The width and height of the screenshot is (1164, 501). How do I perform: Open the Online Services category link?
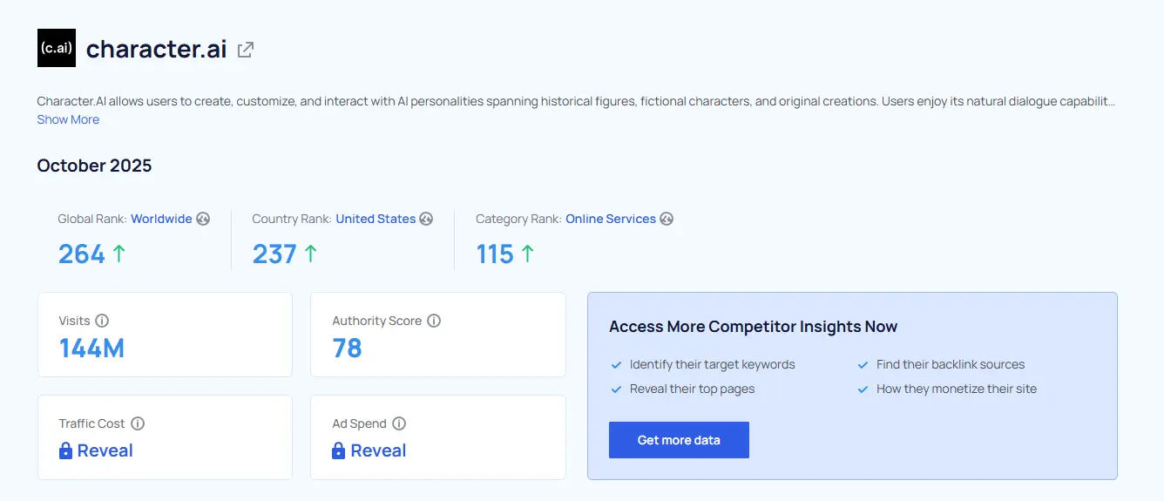click(x=610, y=219)
